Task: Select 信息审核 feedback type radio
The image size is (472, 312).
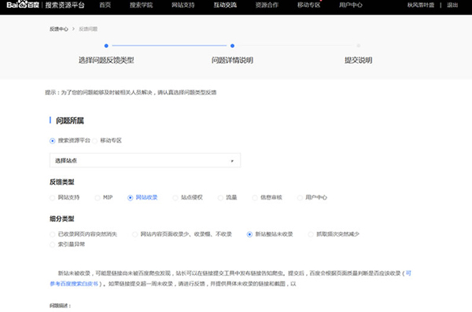Action: point(255,198)
